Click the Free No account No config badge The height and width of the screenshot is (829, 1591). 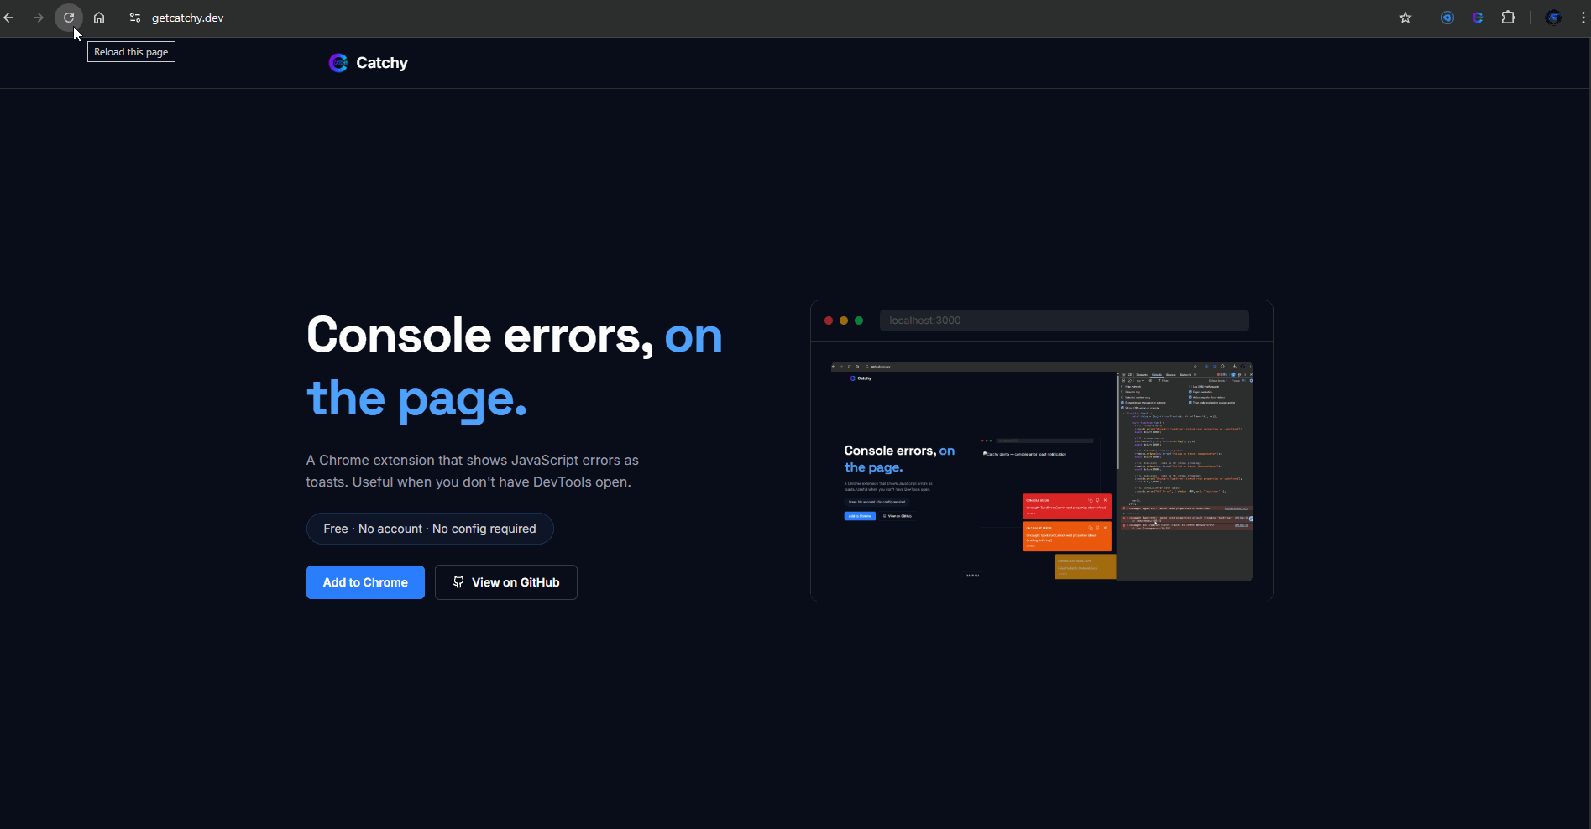coord(429,528)
